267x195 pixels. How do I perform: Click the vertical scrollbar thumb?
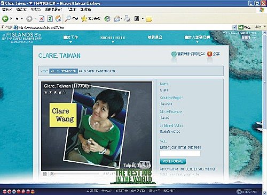264,82
